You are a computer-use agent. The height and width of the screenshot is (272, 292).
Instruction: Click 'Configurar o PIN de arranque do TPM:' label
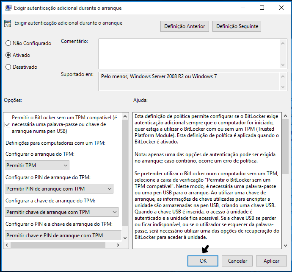48,177
